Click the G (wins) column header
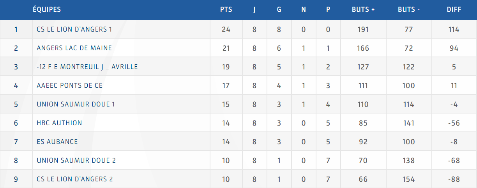This screenshot has height=188, width=477. 279,9
